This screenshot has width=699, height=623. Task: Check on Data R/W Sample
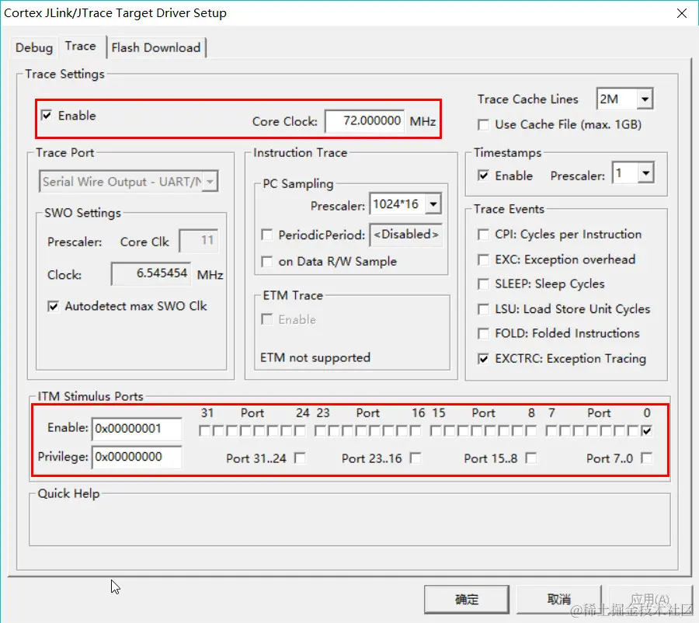[266, 261]
